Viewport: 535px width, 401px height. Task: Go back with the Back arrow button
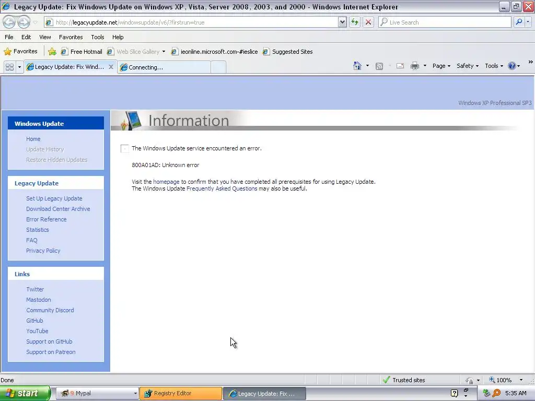9,22
